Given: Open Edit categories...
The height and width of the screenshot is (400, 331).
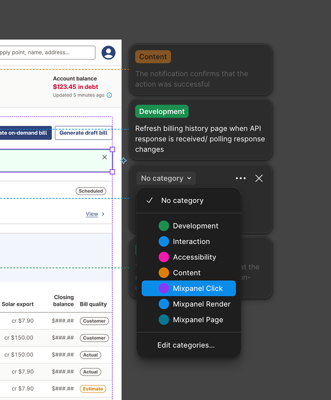Looking at the screenshot, I should pos(186,345).
